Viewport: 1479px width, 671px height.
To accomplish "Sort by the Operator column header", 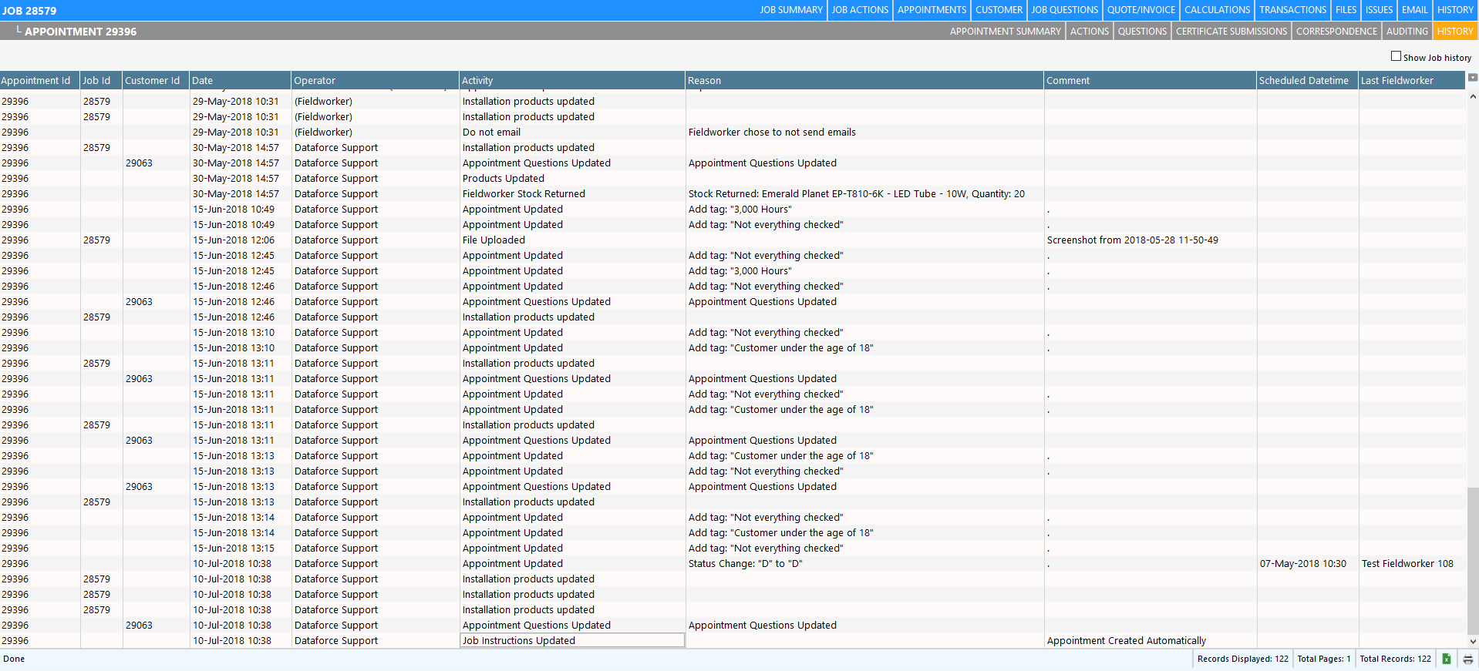I will (374, 81).
